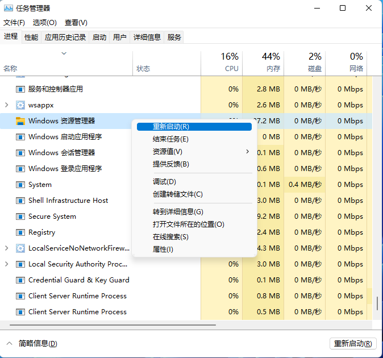Open the 查看(V) menu
The height and width of the screenshot is (358, 383).
(76, 23)
